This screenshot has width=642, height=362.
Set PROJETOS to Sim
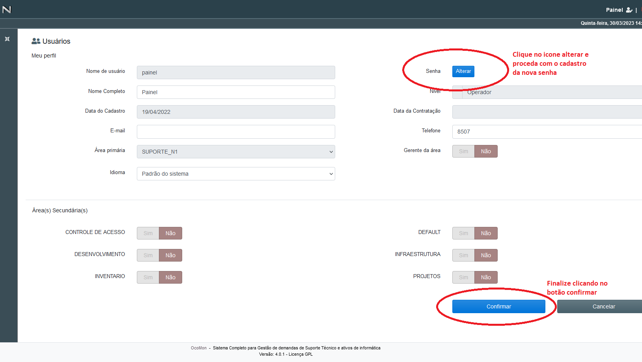pos(463,277)
